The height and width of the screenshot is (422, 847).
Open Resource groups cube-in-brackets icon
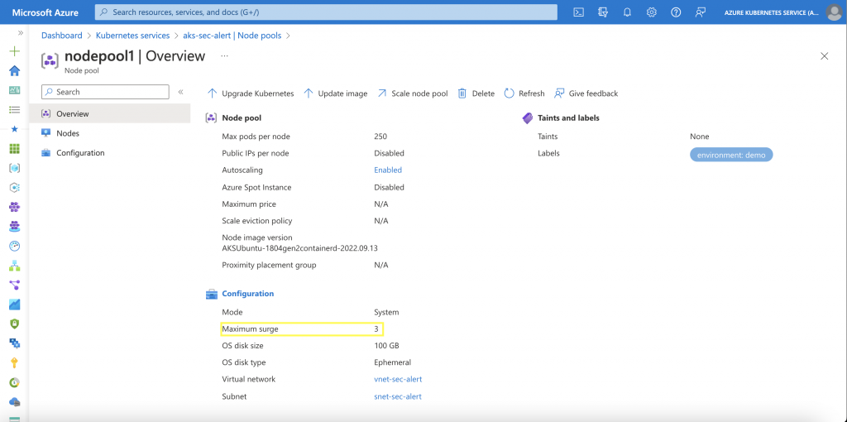(15, 168)
